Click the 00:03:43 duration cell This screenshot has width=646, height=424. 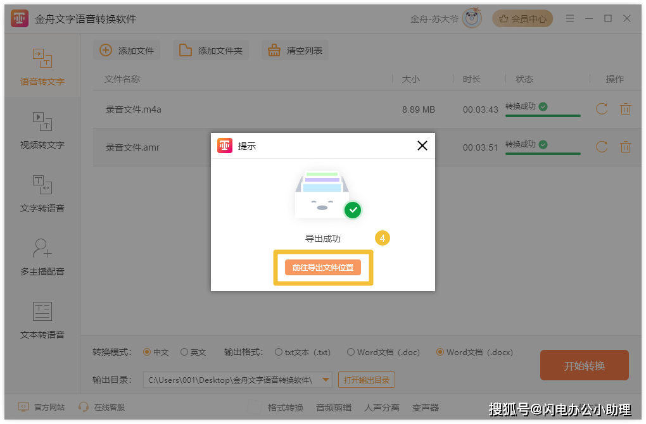click(480, 109)
